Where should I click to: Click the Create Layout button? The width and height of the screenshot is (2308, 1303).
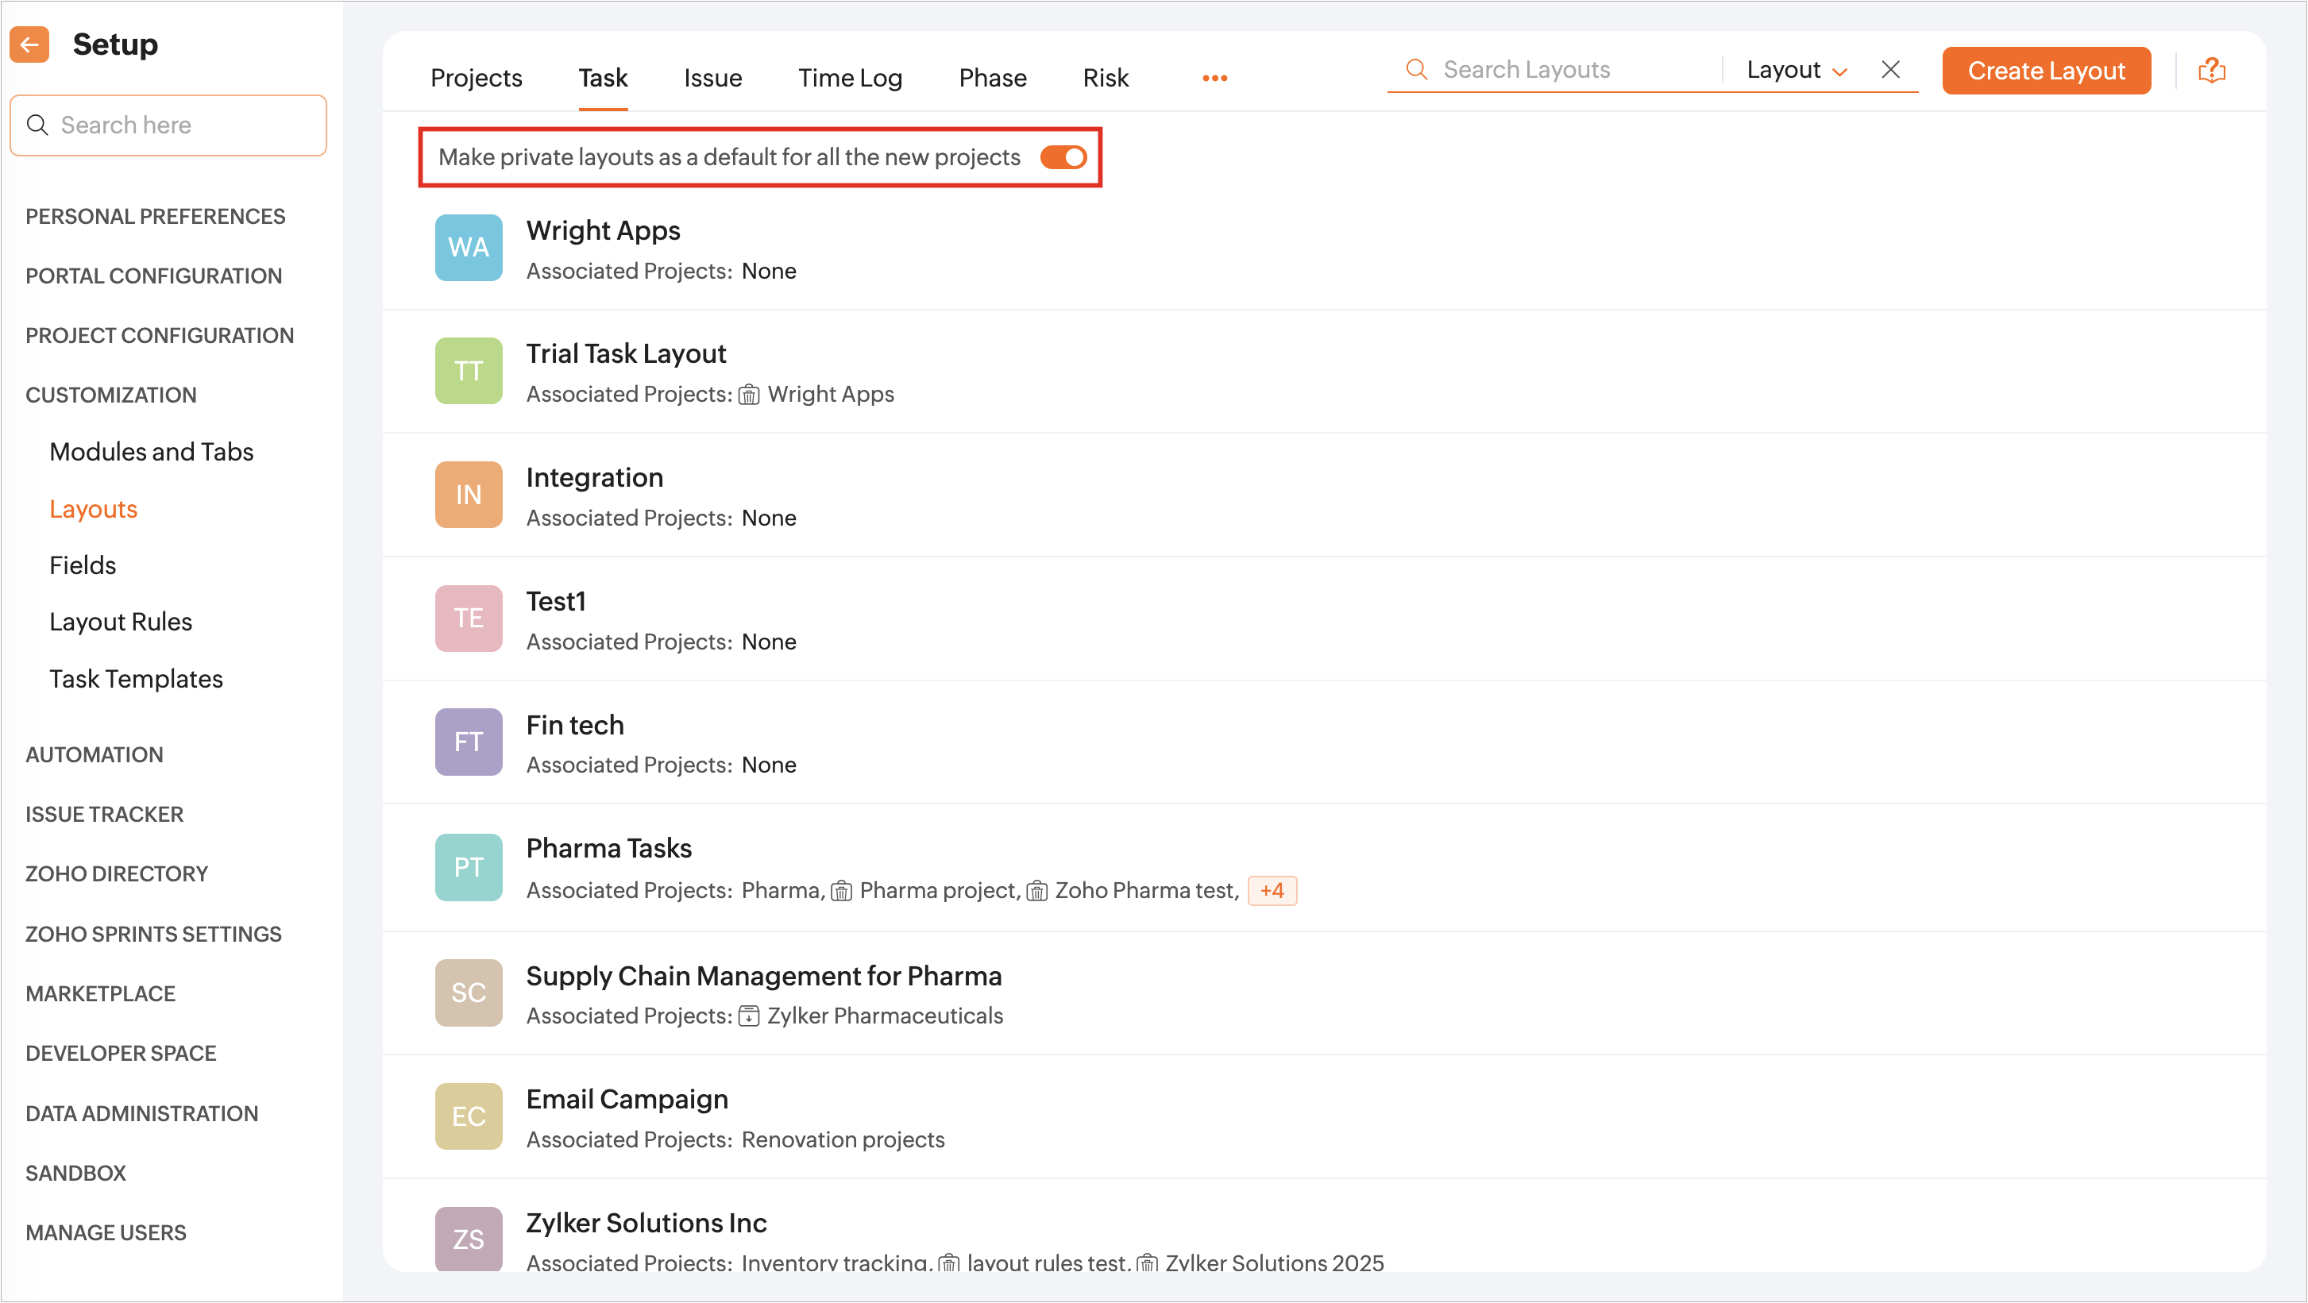pyautogui.click(x=2045, y=71)
